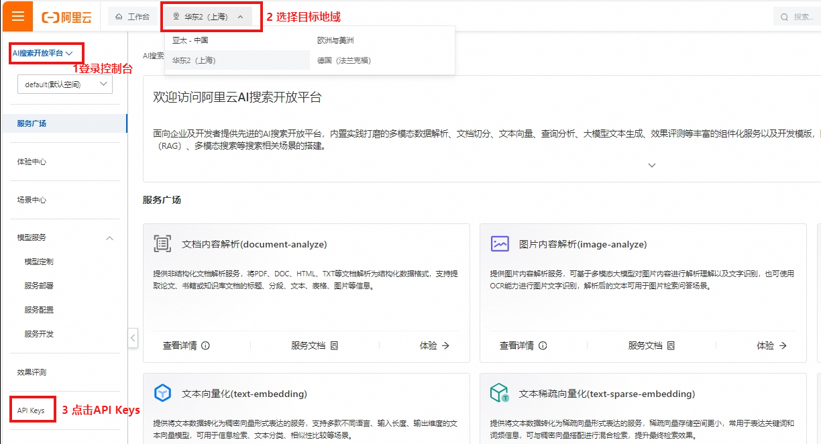The image size is (821, 444).
Task: Click 体验 for image-analyze
Action: tap(765, 345)
